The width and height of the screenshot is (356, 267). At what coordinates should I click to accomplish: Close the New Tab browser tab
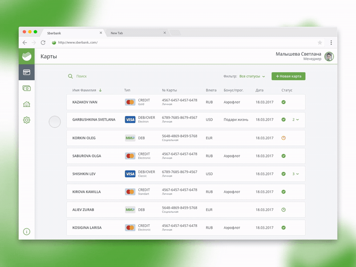point(165,33)
